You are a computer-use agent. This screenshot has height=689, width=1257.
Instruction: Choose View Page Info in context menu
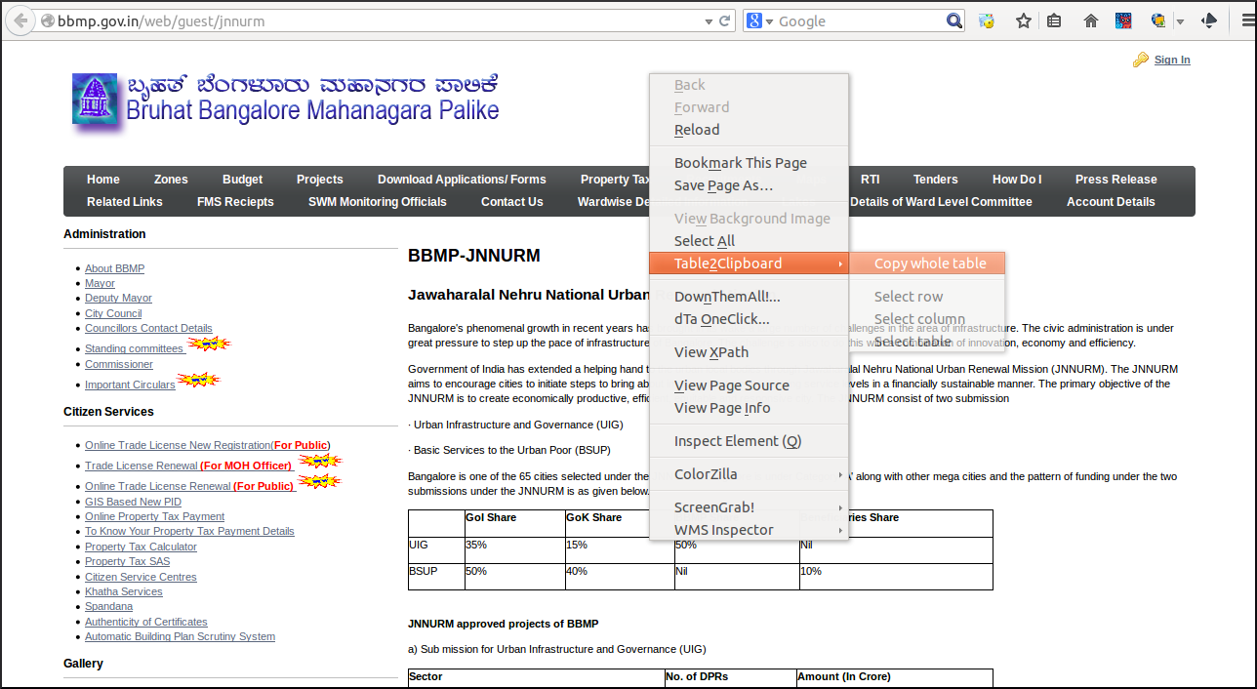[750, 408]
